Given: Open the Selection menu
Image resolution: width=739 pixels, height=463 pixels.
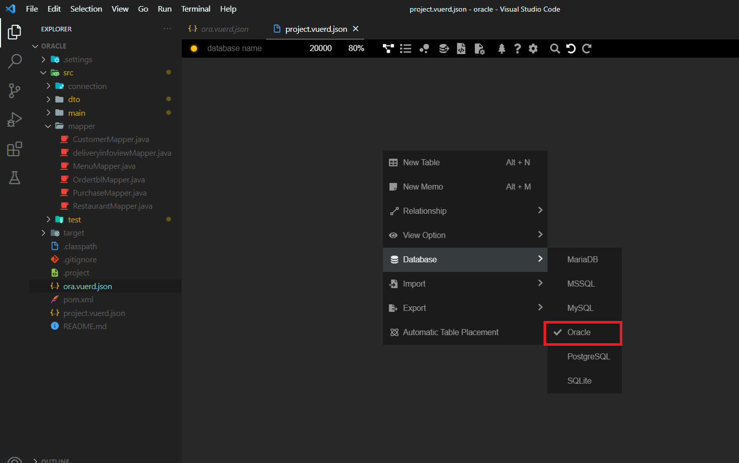Looking at the screenshot, I should [x=86, y=9].
